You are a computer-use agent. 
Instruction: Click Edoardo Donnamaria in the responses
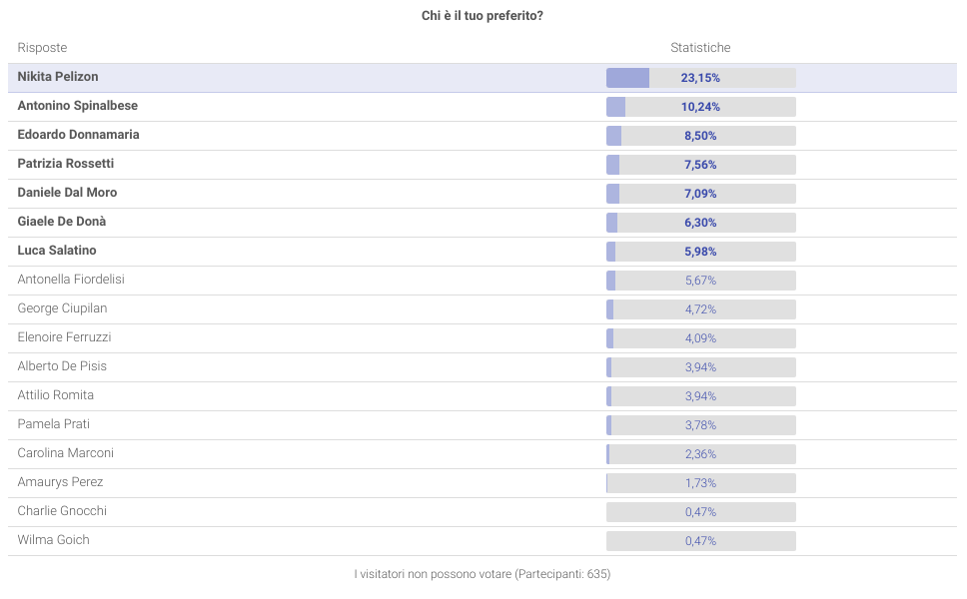click(79, 135)
